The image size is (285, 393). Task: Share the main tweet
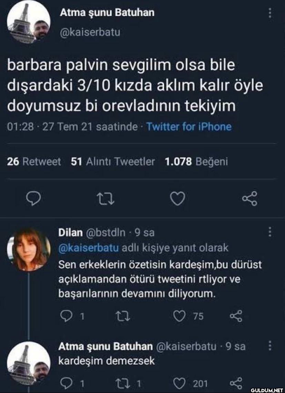250,199
